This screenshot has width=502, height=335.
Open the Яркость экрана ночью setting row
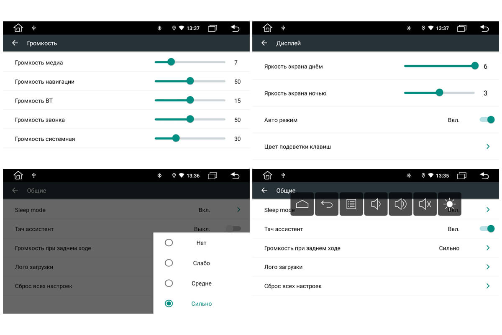(295, 93)
